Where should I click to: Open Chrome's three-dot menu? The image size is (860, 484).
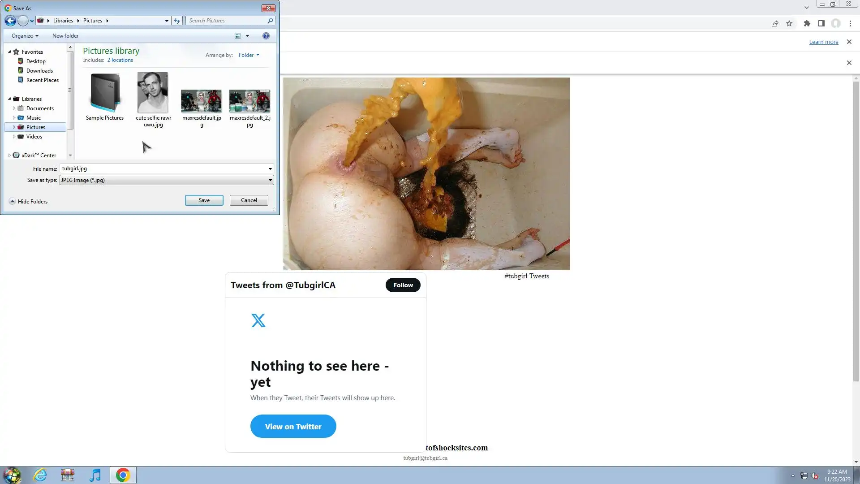click(850, 23)
